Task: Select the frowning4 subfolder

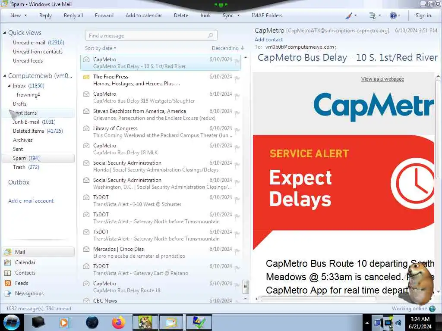Action: pyautogui.click(x=28, y=95)
